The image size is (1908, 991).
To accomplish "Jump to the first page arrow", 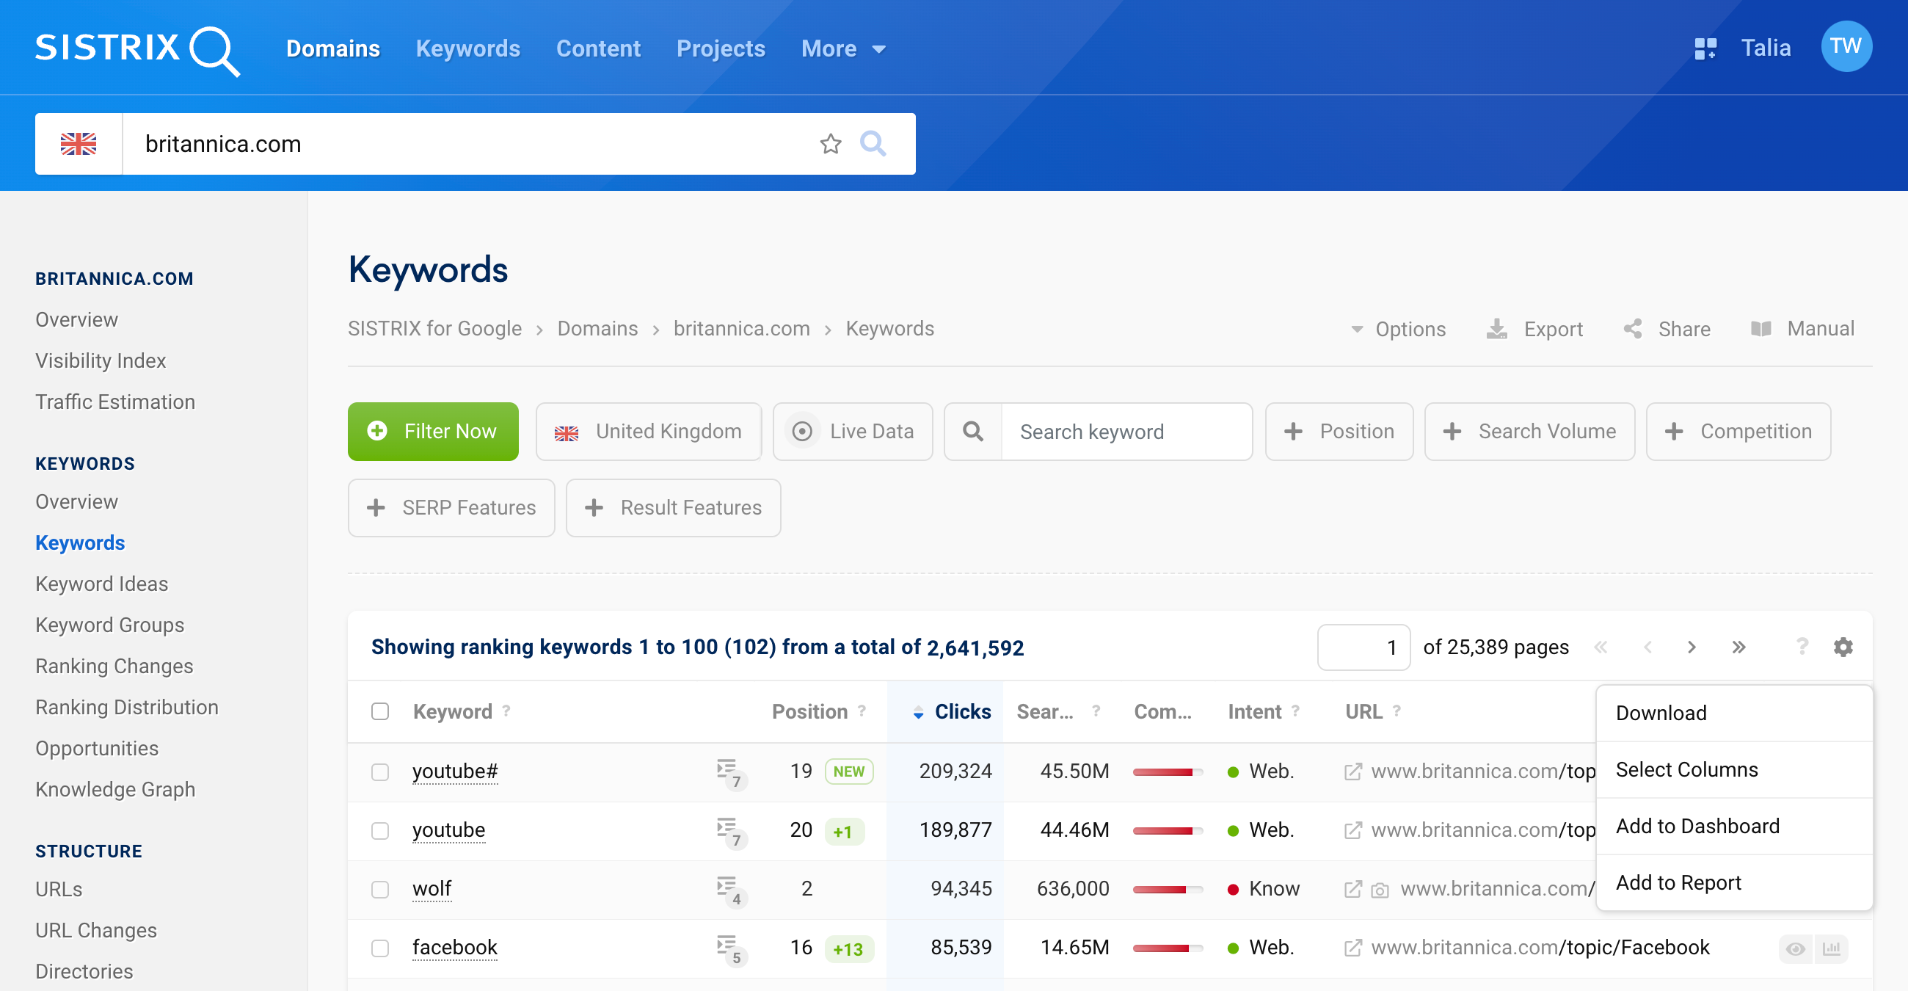I will [1601, 647].
